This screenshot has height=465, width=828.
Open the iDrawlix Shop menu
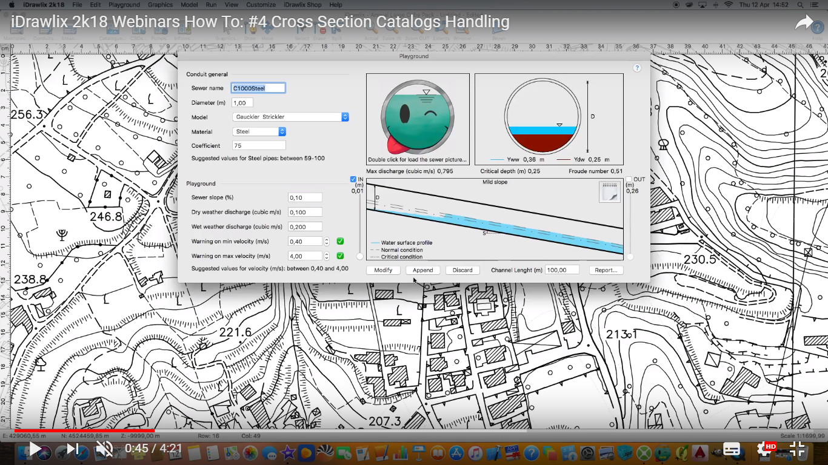[x=302, y=5]
